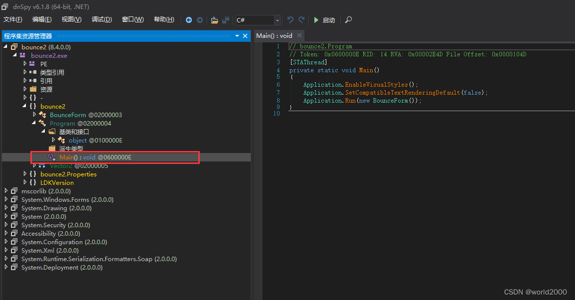Click the redo toolbar icon
Screen dimensions: 575x300
(x=301, y=20)
